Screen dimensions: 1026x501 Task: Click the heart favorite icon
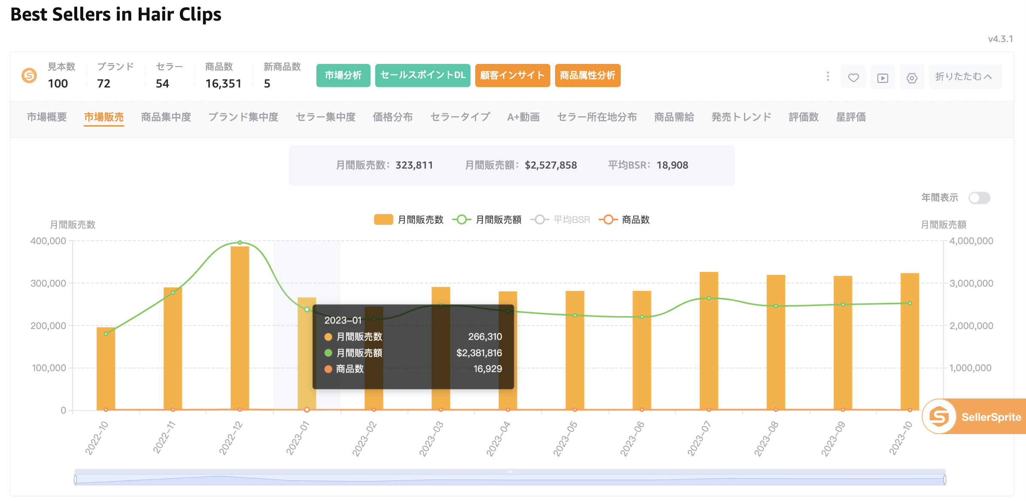click(x=853, y=77)
